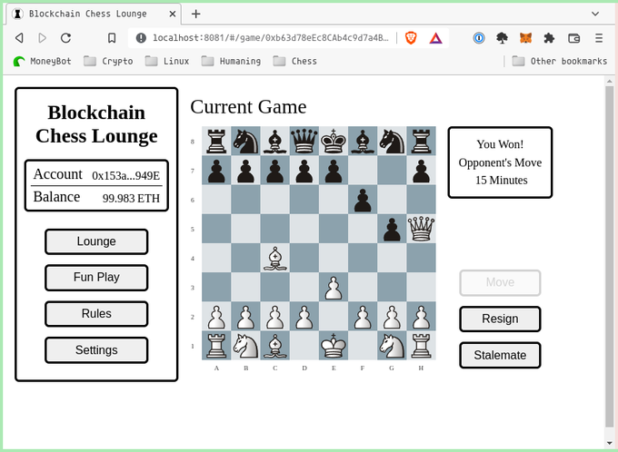The width and height of the screenshot is (618, 452).
Task: Open the Brave Rewards triangle icon
Action: [435, 38]
